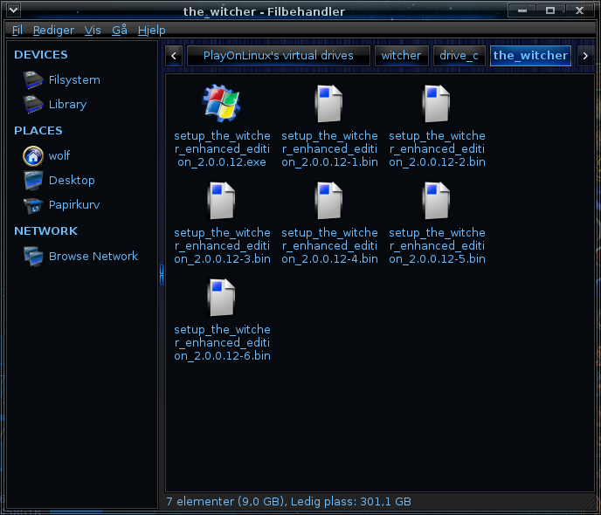Select the Filsystem sidebar label
The width and height of the screenshot is (601, 515).
(x=74, y=79)
